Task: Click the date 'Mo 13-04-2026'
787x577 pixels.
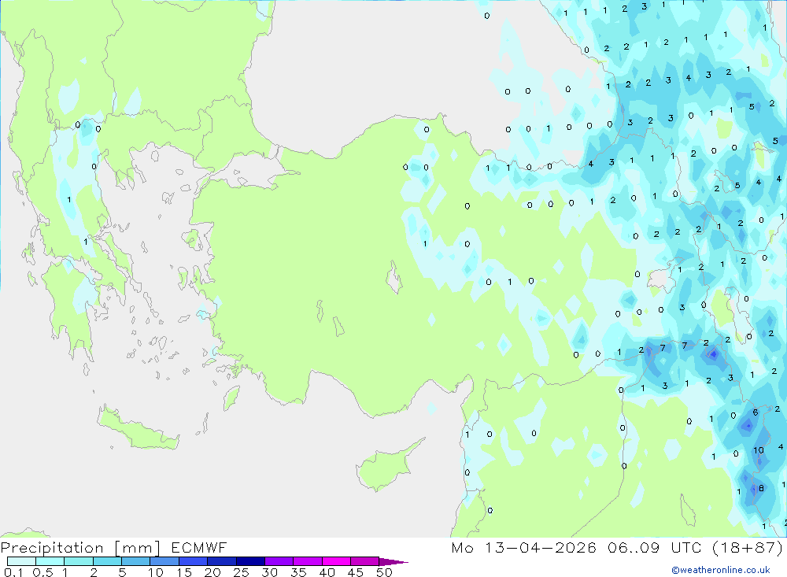Action: [x=524, y=547]
